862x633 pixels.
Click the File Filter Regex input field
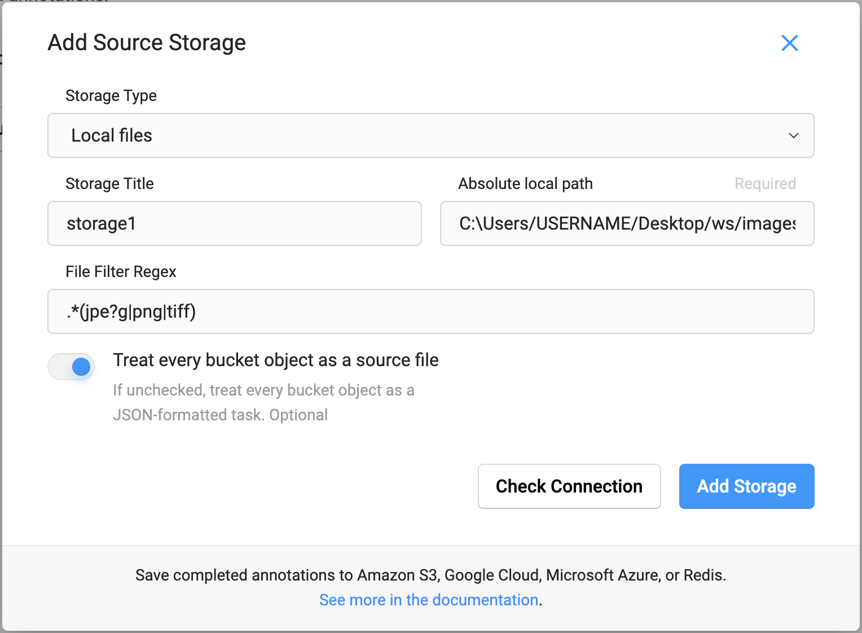(430, 311)
